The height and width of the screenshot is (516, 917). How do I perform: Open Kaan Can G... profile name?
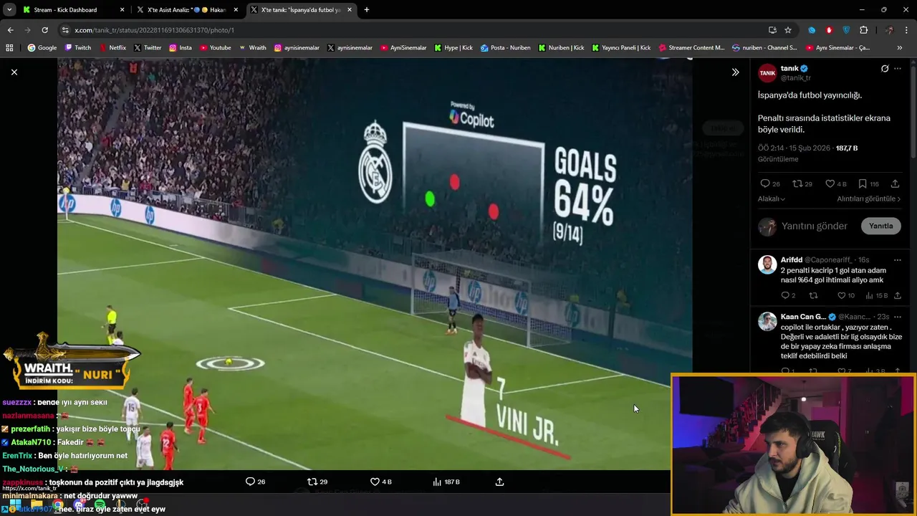point(803,317)
